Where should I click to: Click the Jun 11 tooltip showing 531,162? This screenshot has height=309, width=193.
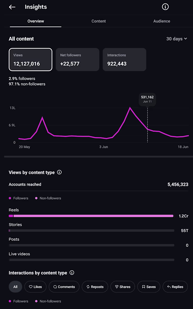point(147,99)
